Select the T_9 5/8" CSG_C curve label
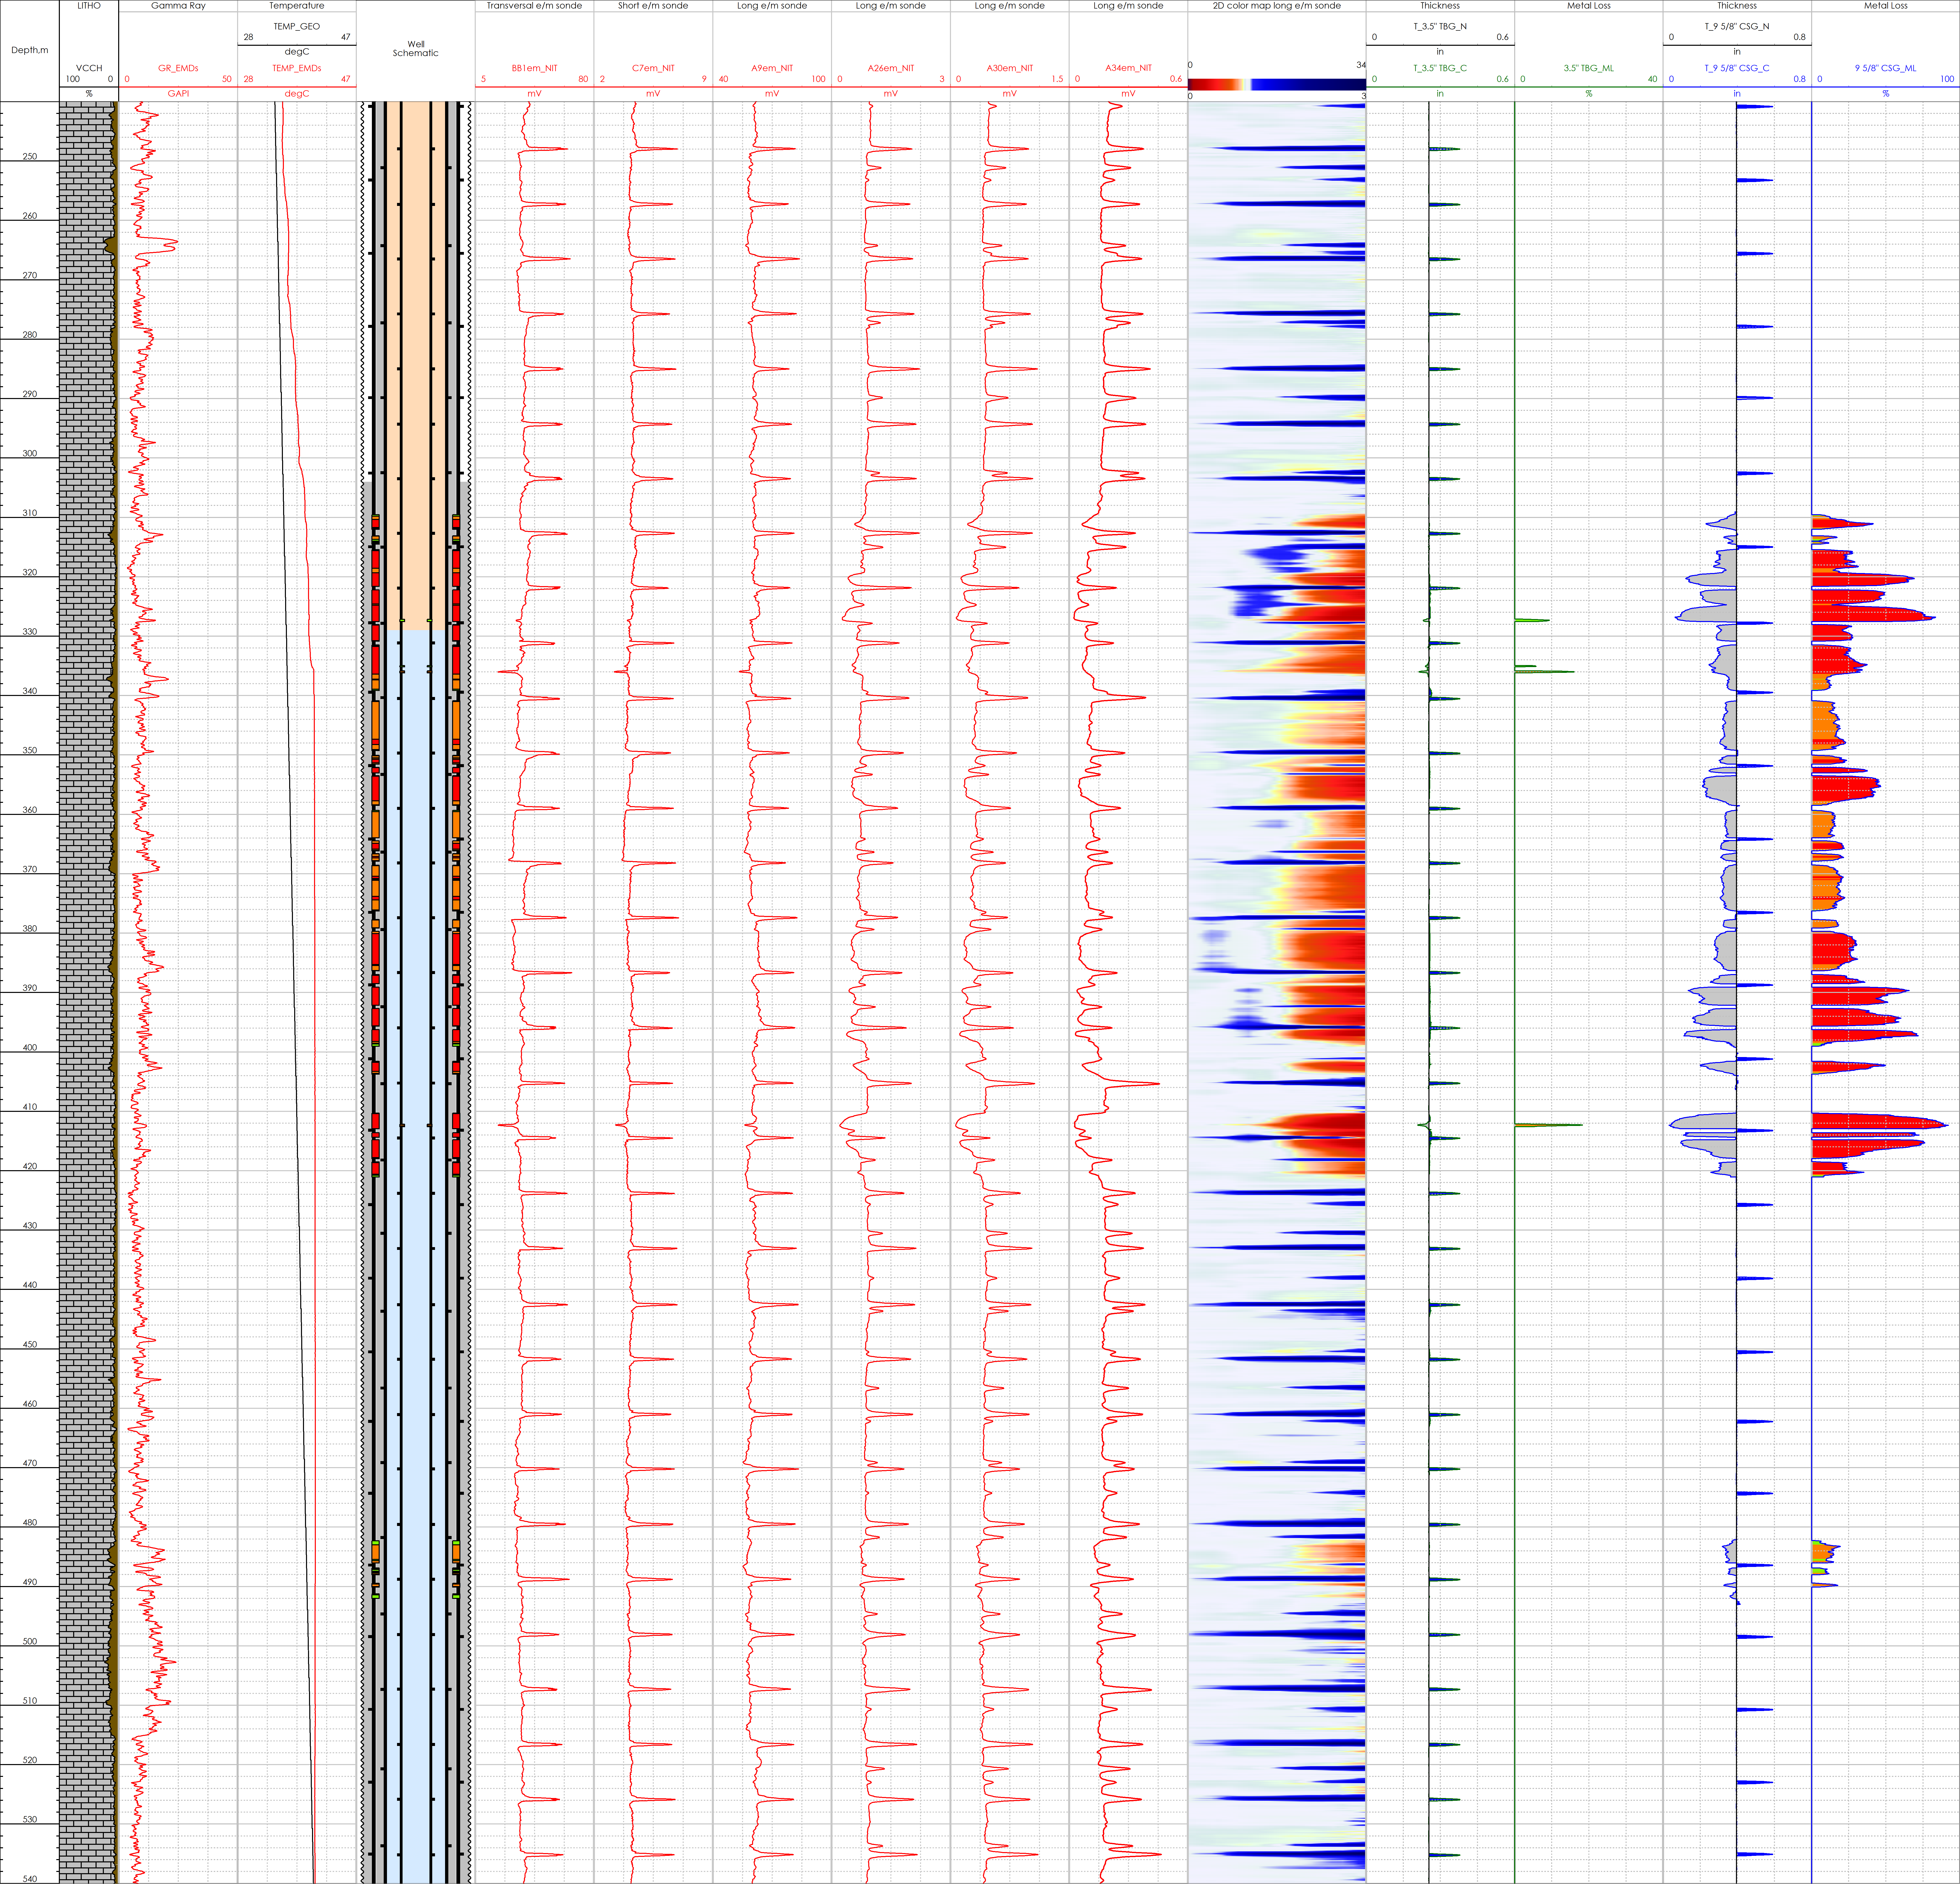This screenshot has width=1960, height=1884. tap(1737, 68)
